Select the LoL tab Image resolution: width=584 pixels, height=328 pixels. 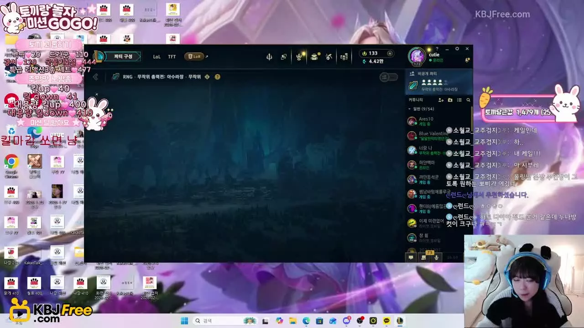point(156,57)
